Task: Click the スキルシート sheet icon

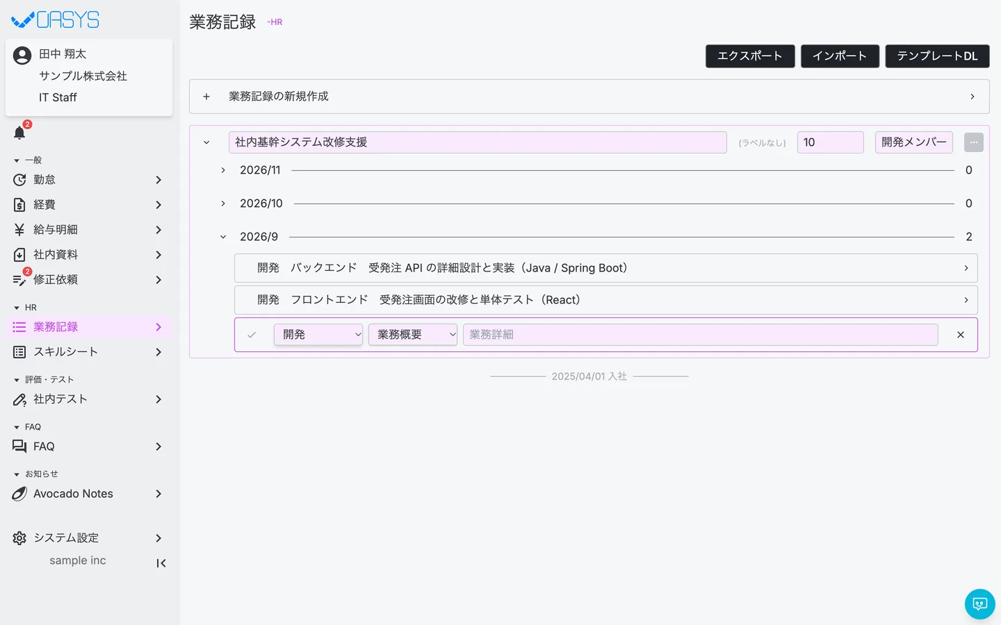Action: pyautogui.click(x=19, y=352)
